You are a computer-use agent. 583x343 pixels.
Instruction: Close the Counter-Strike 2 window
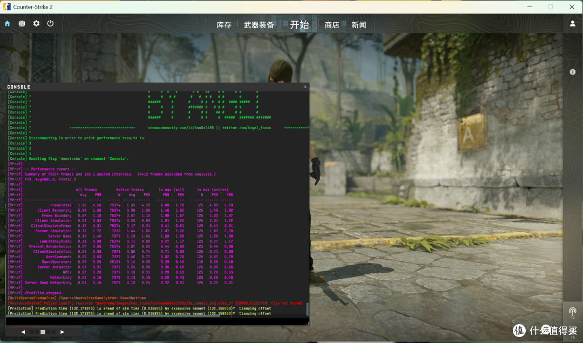coord(572,6)
